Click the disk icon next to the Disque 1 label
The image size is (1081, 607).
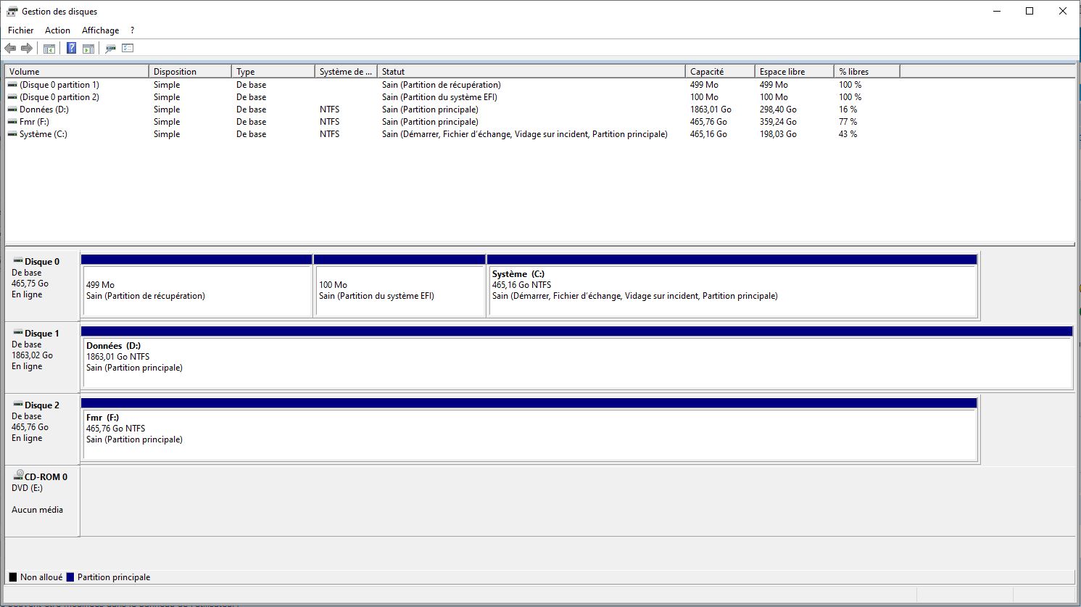pos(18,333)
